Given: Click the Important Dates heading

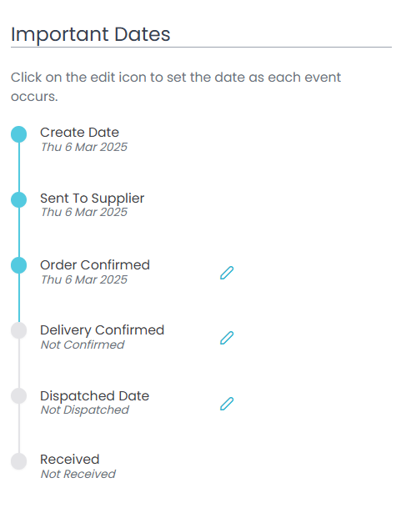Looking at the screenshot, I should pos(90,34).
